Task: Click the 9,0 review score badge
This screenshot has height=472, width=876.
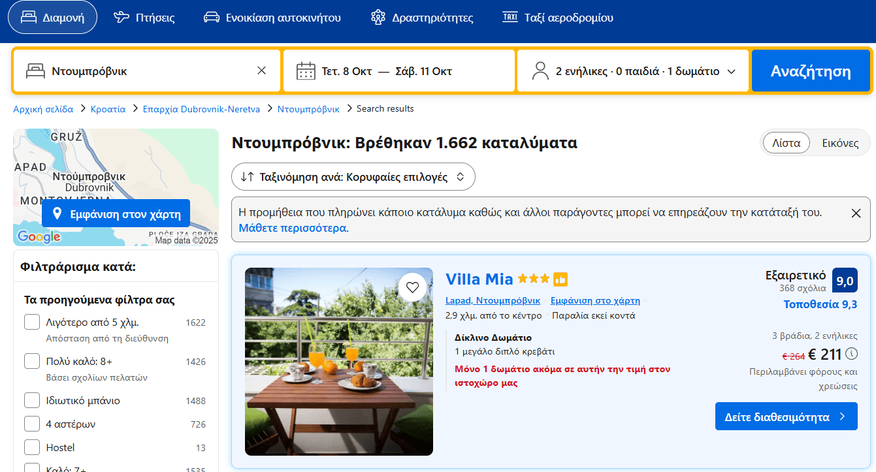Action: pos(845,280)
